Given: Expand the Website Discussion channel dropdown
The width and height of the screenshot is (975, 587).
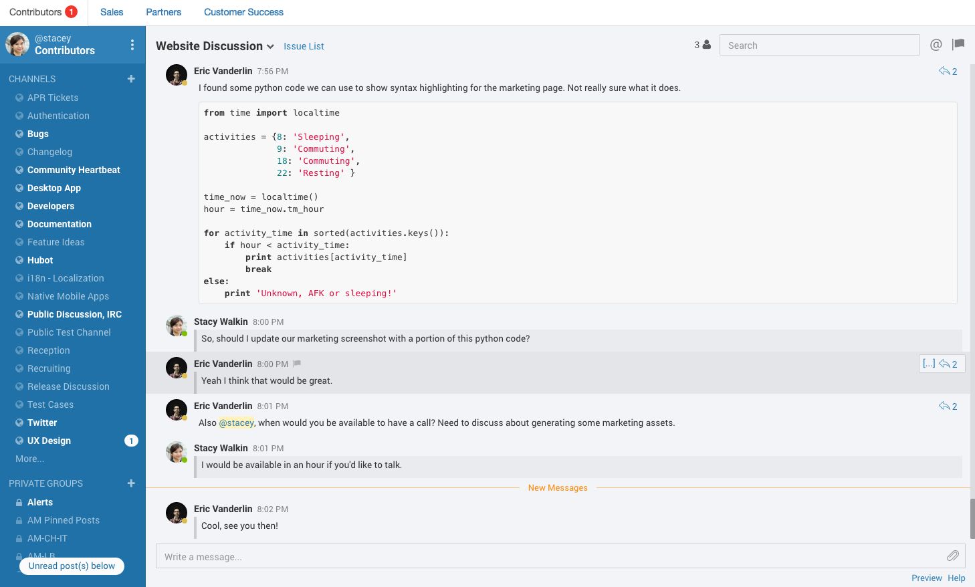Looking at the screenshot, I should [x=270, y=46].
